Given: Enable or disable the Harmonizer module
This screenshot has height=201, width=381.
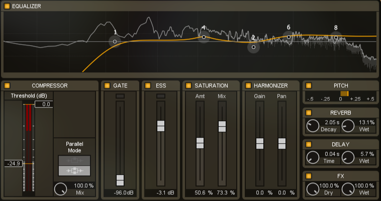Looking at the screenshot, I should click(248, 85).
